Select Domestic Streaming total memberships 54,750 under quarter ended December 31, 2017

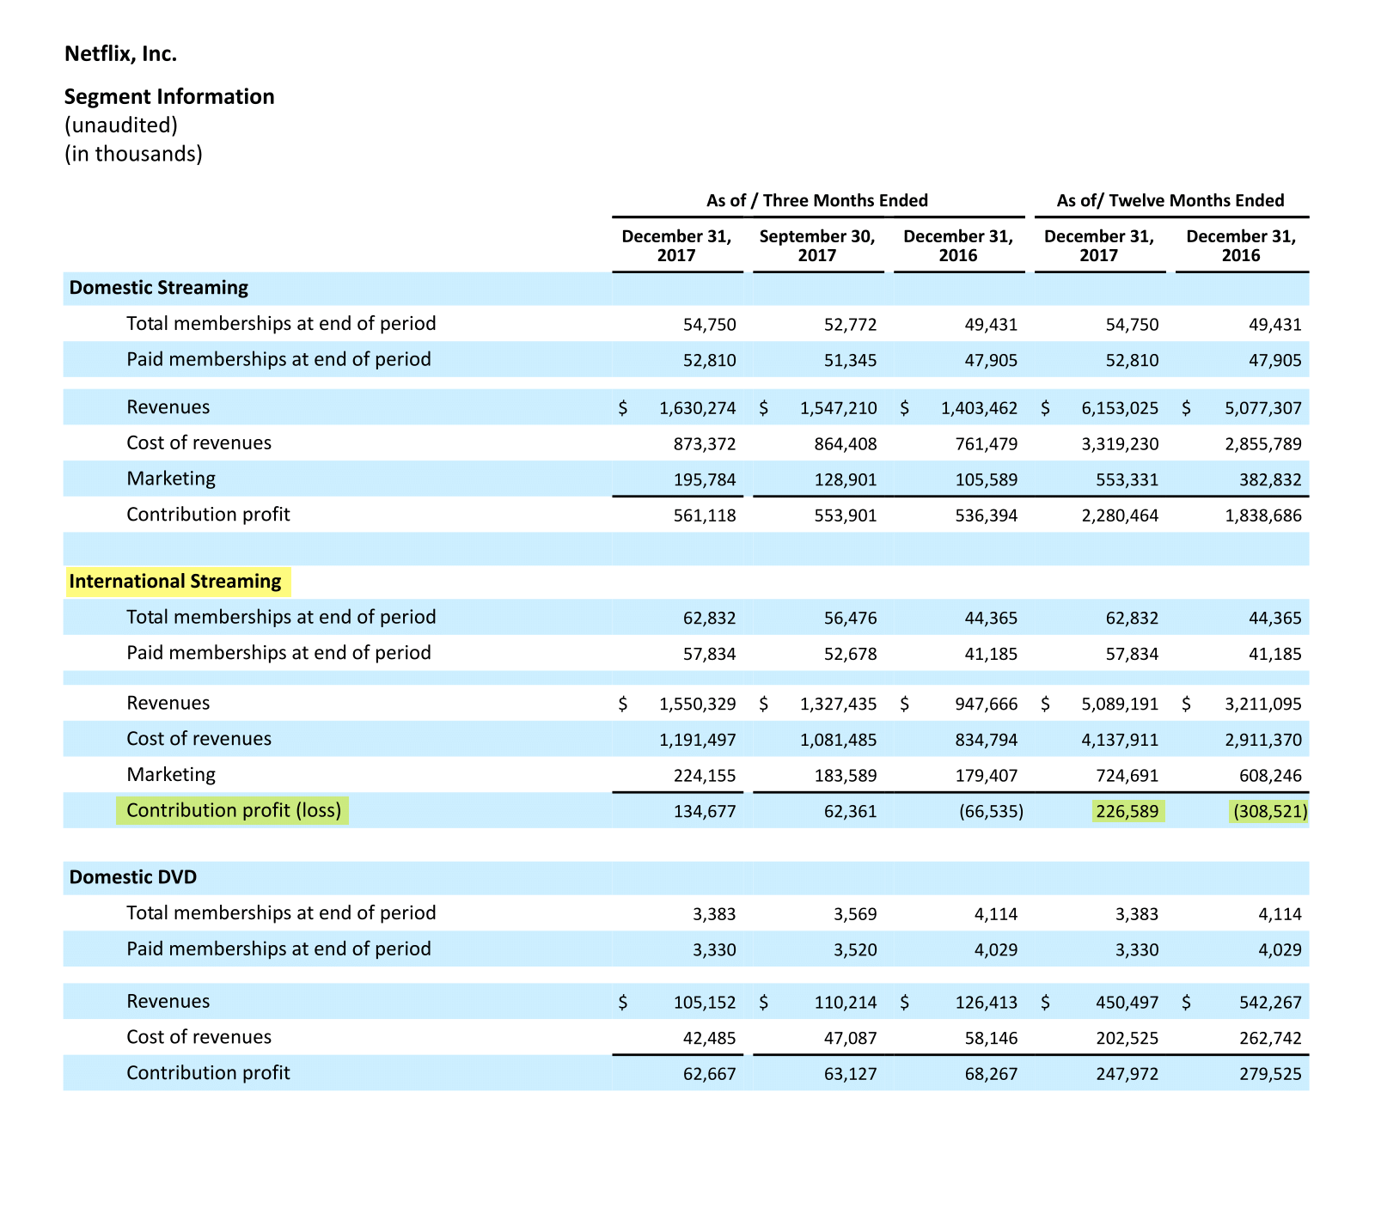click(710, 325)
